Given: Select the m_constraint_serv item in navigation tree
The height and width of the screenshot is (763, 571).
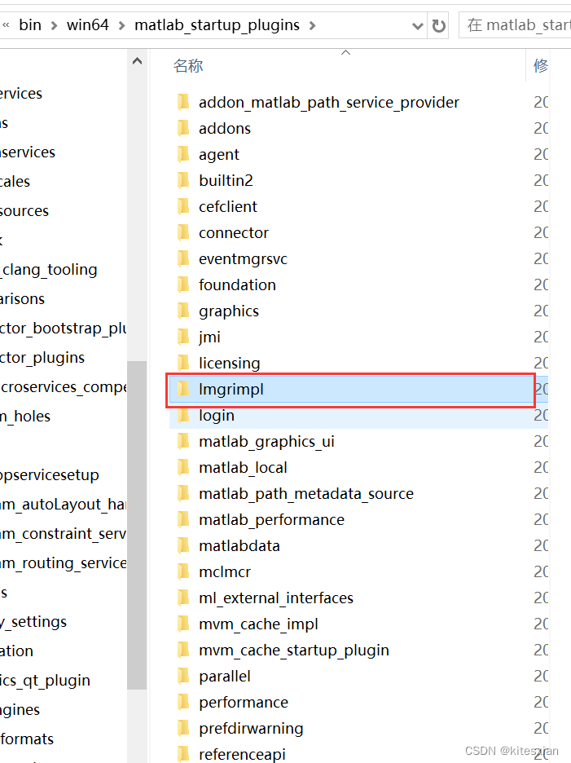Looking at the screenshot, I should (64, 534).
